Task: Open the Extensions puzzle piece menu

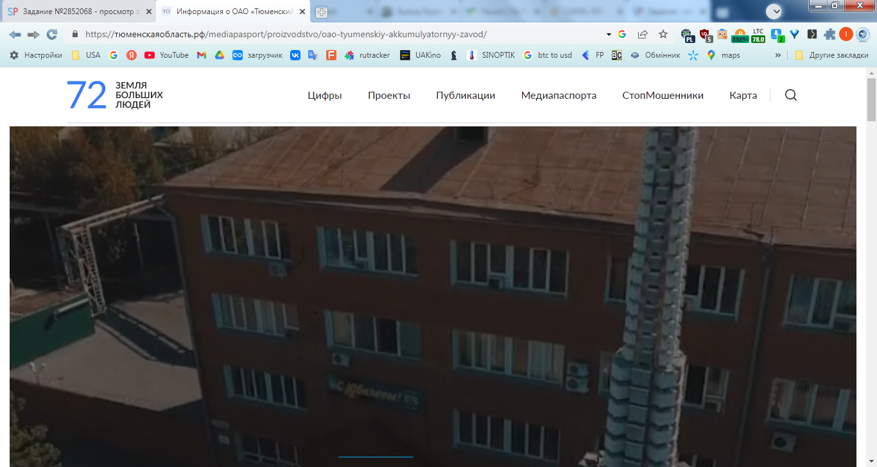Action: click(830, 34)
